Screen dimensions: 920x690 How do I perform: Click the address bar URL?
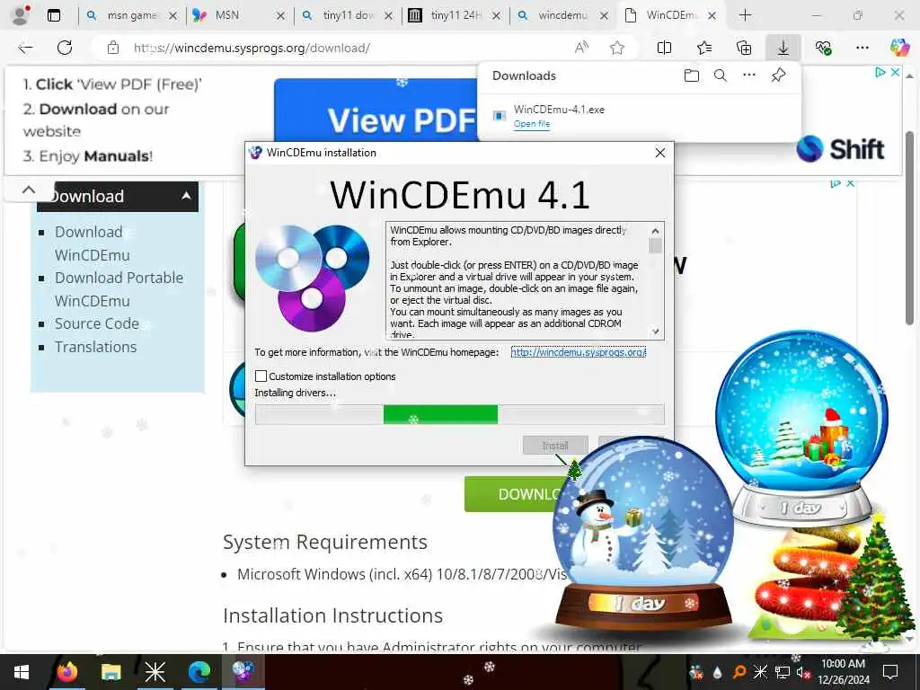pyautogui.click(x=252, y=49)
